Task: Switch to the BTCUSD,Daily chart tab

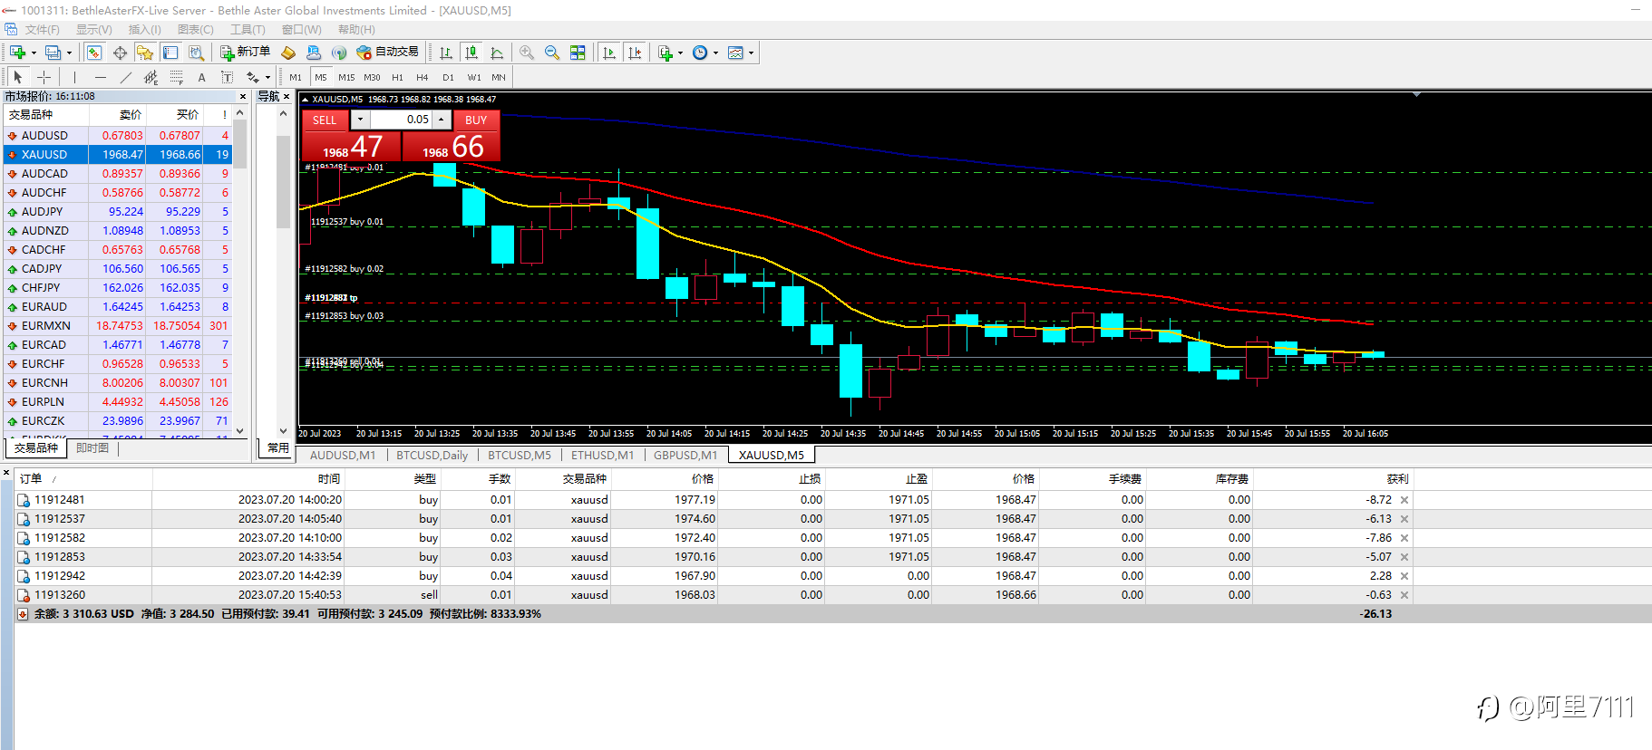Action: click(432, 455)
